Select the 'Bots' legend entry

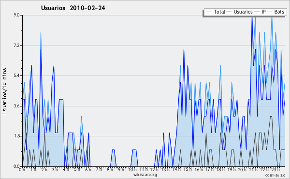(x=279, y=12)
